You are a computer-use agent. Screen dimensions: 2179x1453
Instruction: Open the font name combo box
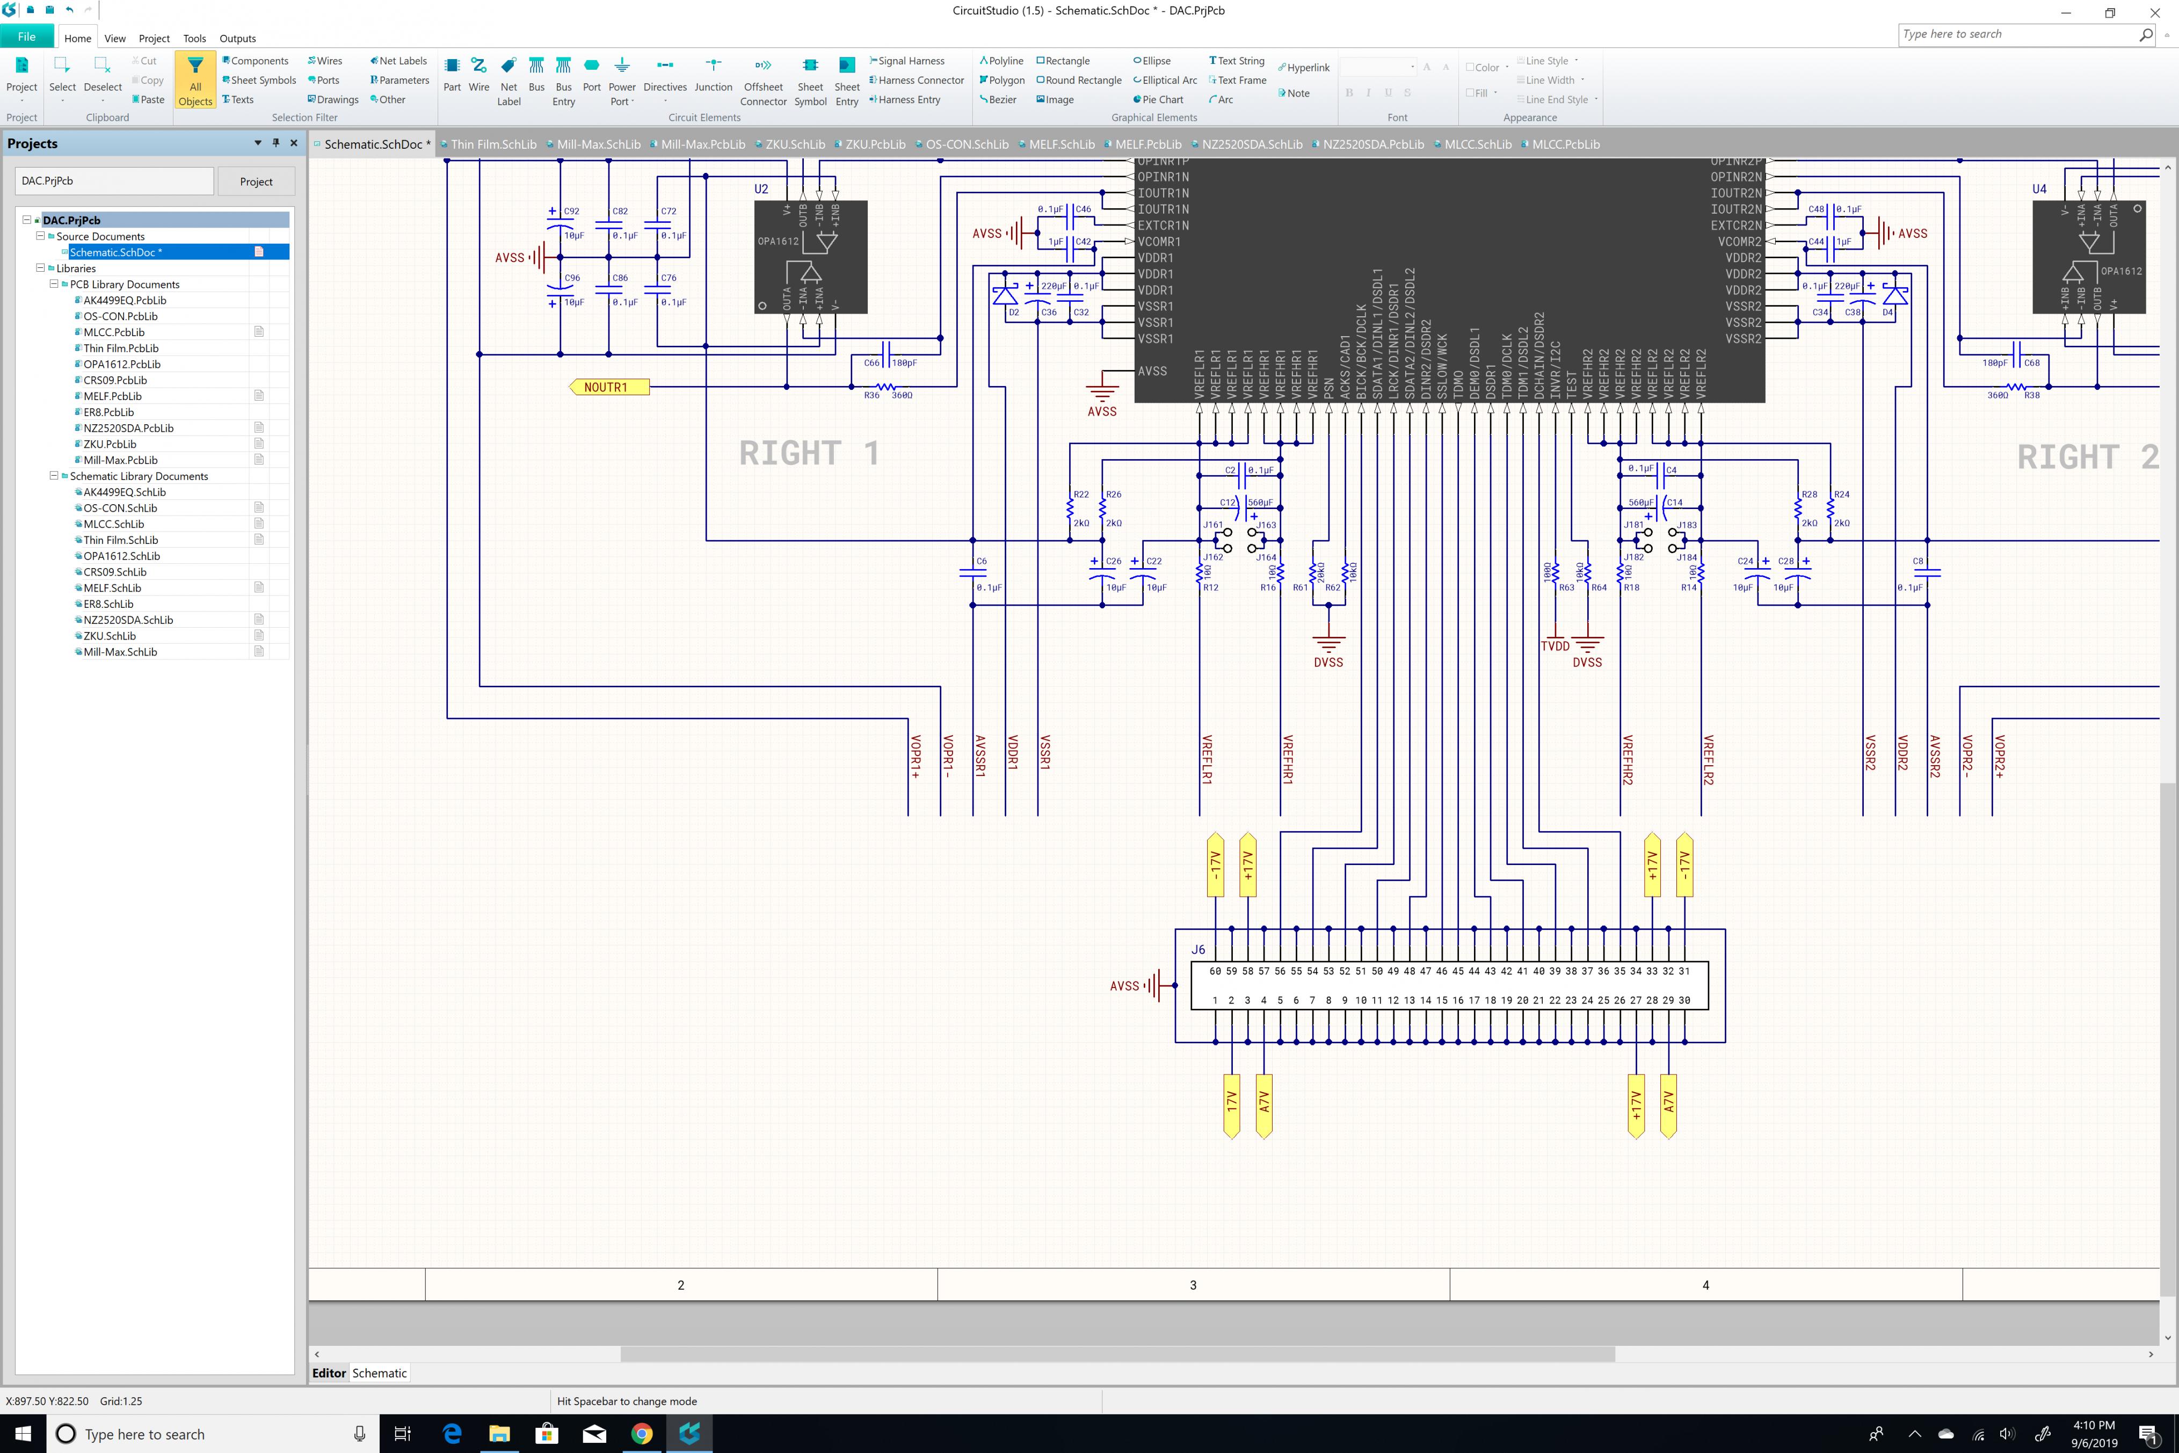[1378, 67]
